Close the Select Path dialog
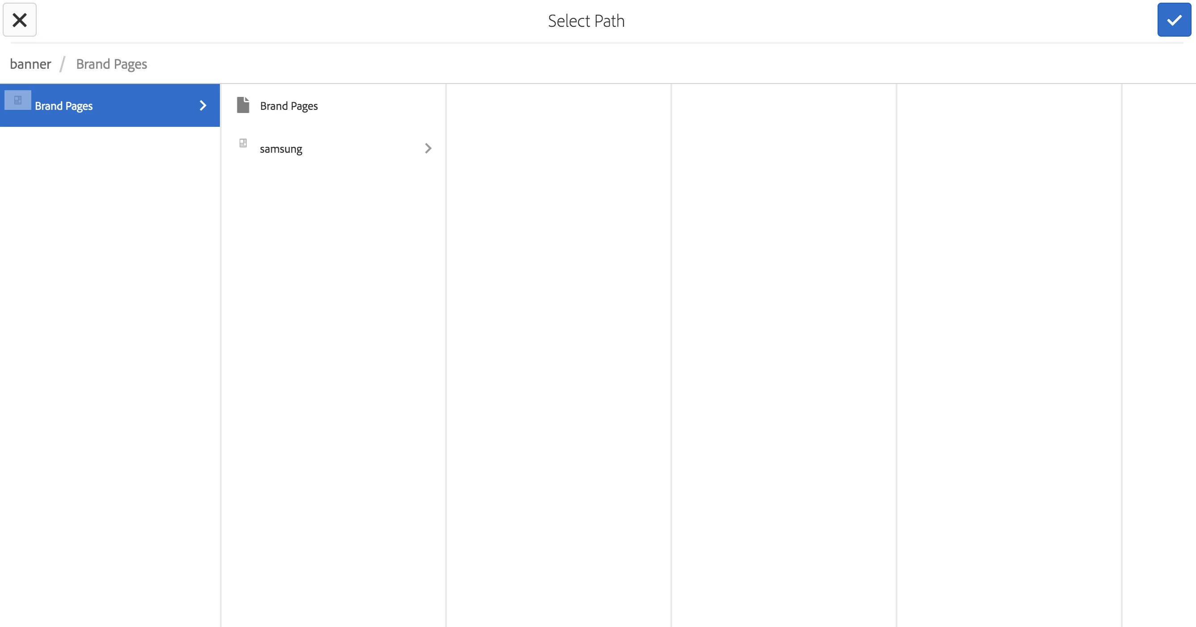Screen dimensions: 1196x627 coord(20,20)
